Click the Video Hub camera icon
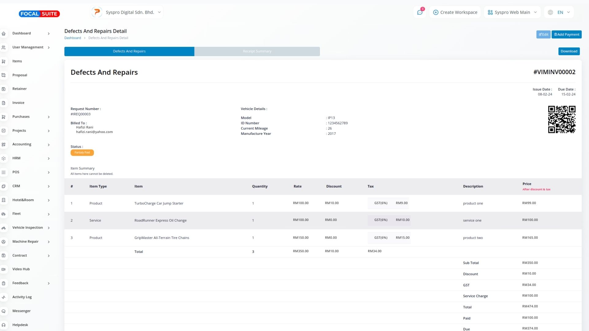Image resolution: width=589 pixels, height=331 pixels. click(4, 269)
